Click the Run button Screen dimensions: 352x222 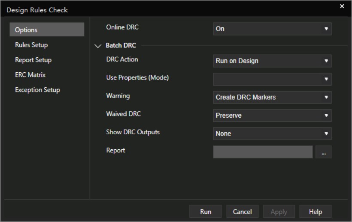(206, 211)
